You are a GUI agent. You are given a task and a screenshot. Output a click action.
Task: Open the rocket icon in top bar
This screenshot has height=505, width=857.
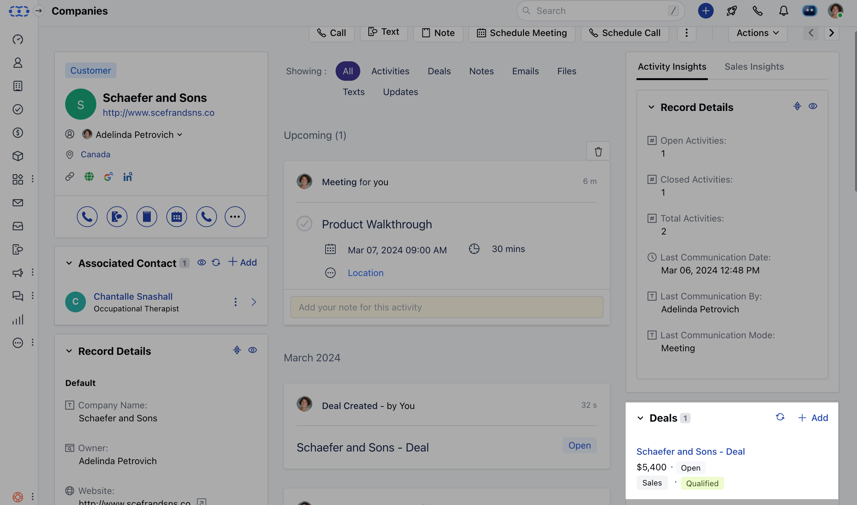pyautogui.click(x=732, y=11)
